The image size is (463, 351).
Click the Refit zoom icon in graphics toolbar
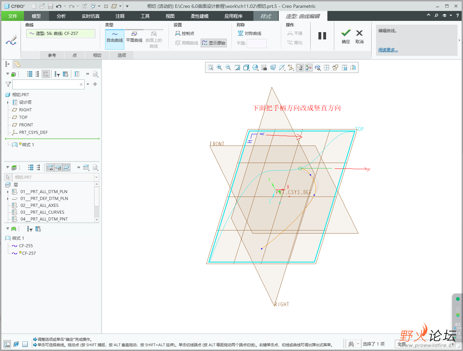211,68
